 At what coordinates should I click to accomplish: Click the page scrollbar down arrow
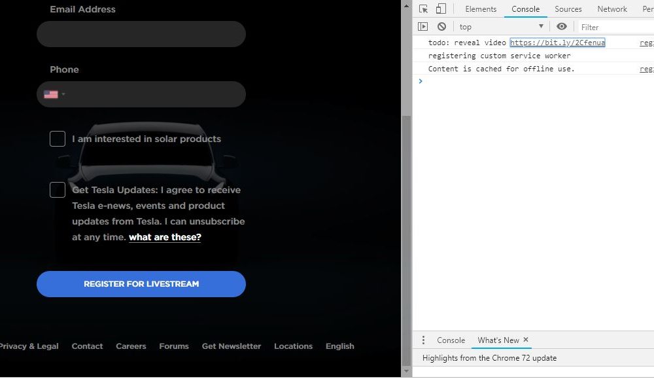tap(406, 370)
